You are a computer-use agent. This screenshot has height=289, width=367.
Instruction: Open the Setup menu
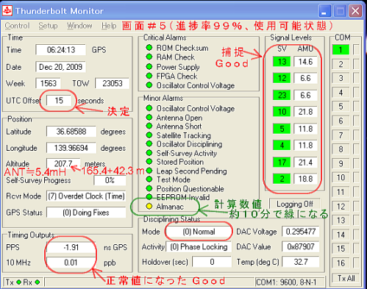tap(48, 26)
